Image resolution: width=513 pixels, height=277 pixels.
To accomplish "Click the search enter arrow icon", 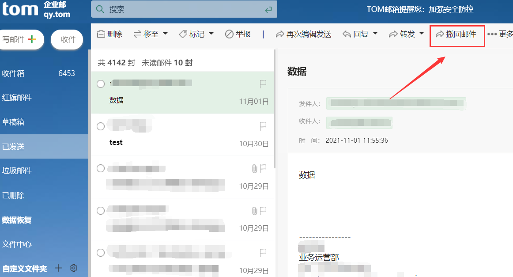I will tap(268, 10).
